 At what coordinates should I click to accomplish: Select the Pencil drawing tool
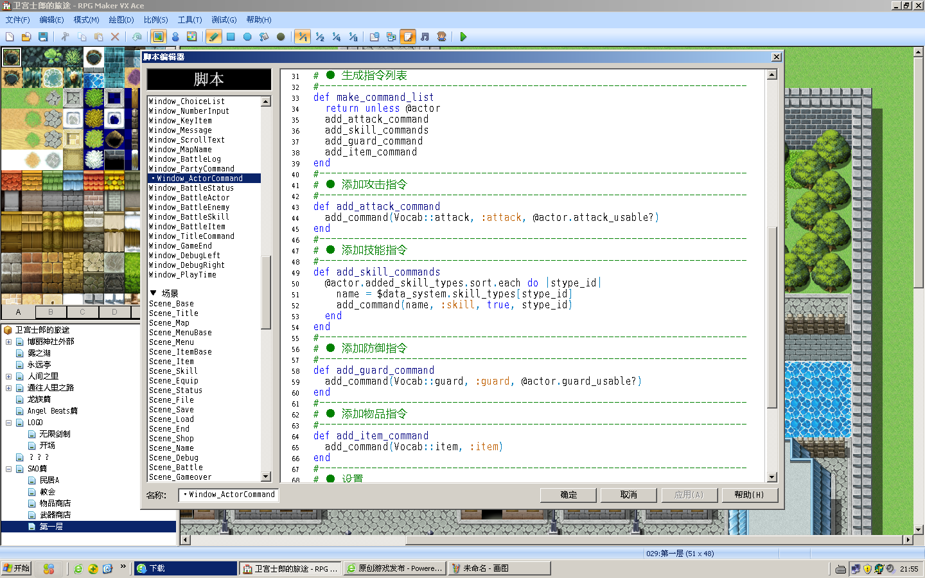[x=214, y=37]
